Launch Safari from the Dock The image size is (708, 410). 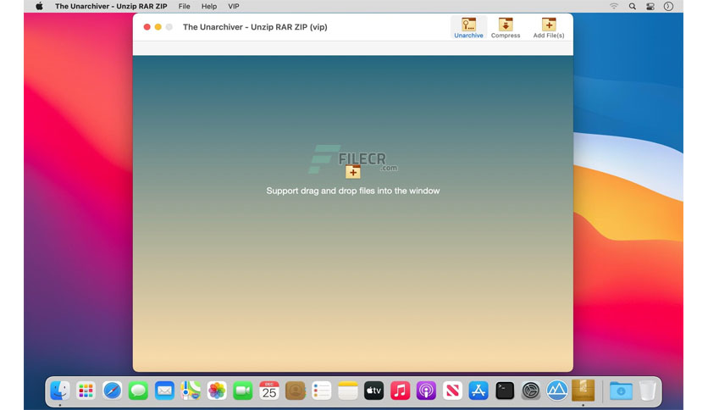coord(112,391)
